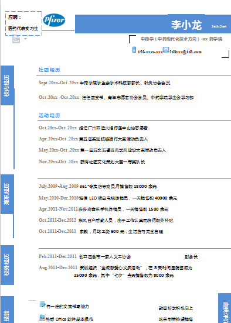Image resolution: width=231 pixels, height=323 pixels.
Task: Select the 技能 side tab
Action: pyautogui.click(x=7, y=310)
